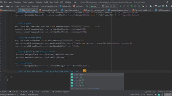Switch to the fragment_message.xml tab
This screenshot has width=172, height=96.
(x=94, y=10)
